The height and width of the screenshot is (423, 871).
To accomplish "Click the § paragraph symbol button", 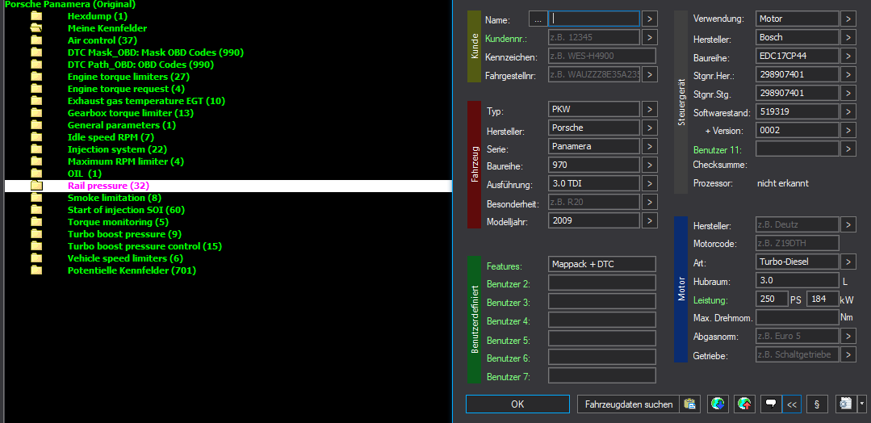I will click(x=817, y=404).
